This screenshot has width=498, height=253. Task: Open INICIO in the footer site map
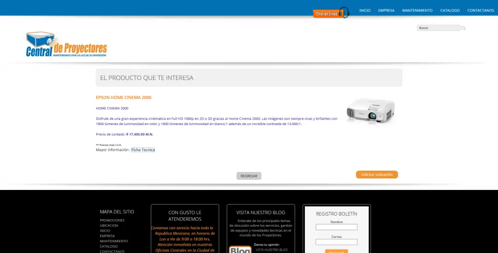105,231
